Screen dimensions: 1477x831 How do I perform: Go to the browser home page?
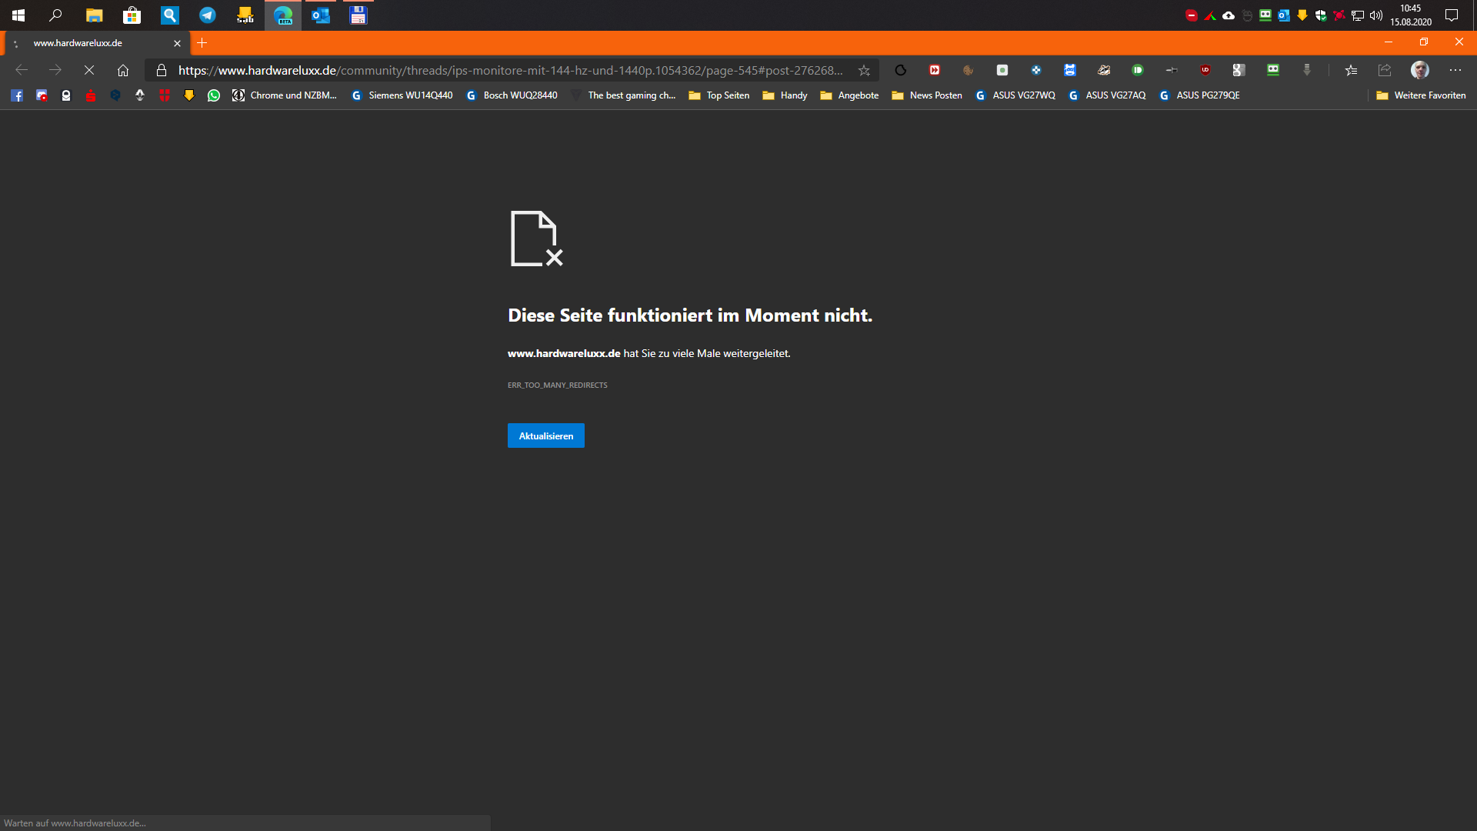coord(123,70)
